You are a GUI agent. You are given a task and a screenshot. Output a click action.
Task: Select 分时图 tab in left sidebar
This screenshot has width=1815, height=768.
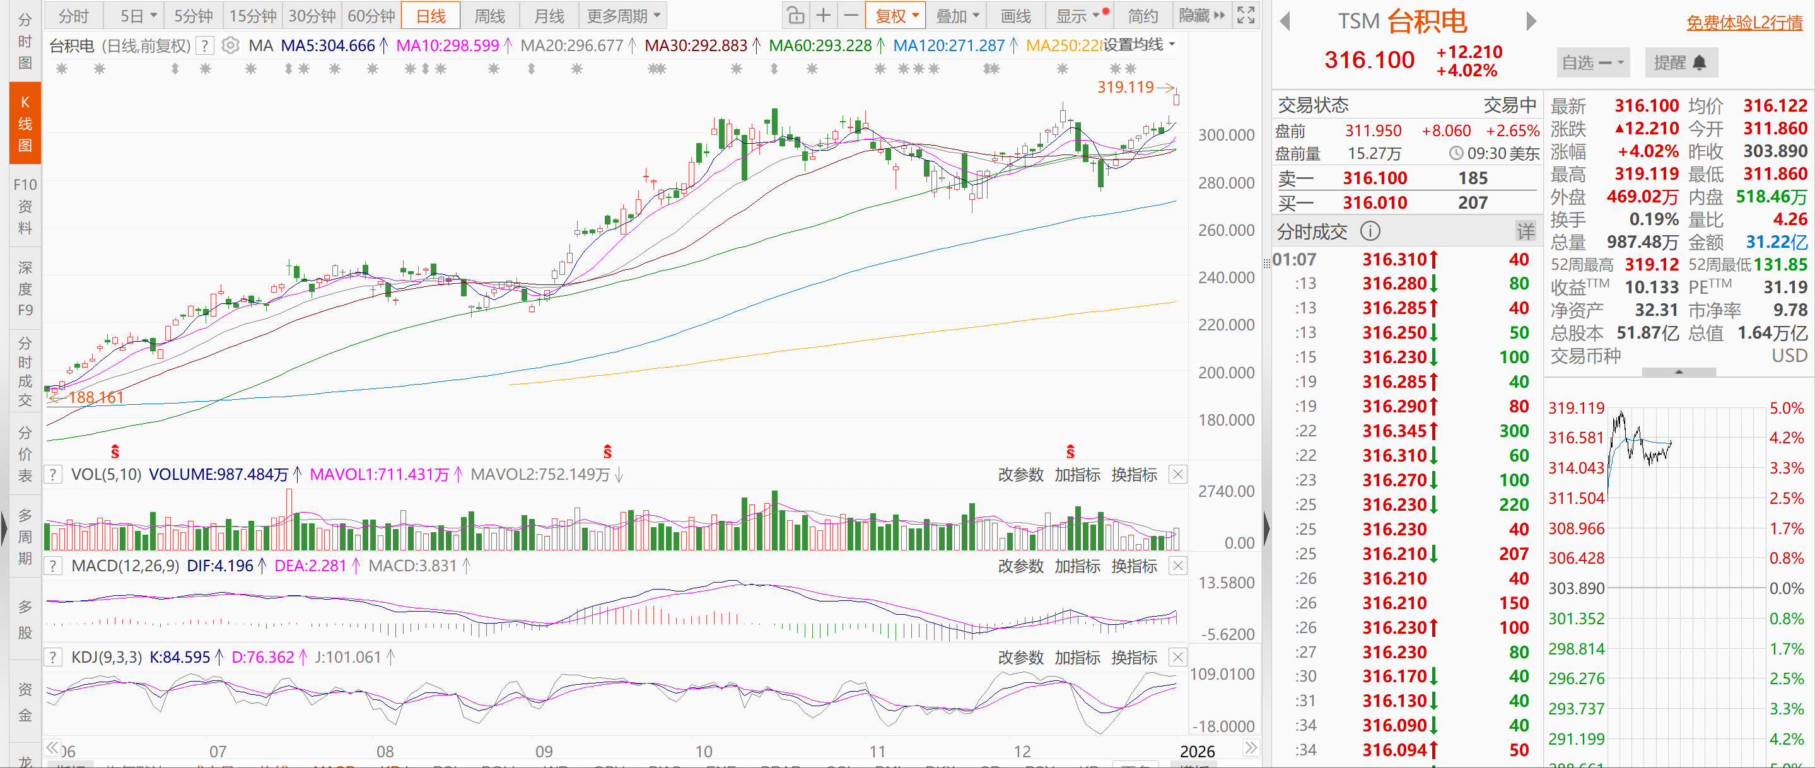point(25,41)
